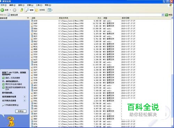Viewport: 174px width, 128px height.
Task: Go up one folder level
Action: 22,10
